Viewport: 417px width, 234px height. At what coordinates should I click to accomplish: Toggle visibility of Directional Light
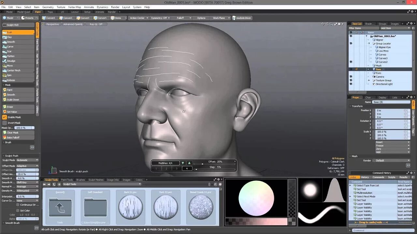point(351,84)
